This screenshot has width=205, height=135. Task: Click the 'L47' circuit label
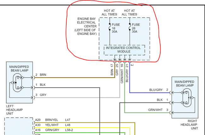tap(68, 120)
